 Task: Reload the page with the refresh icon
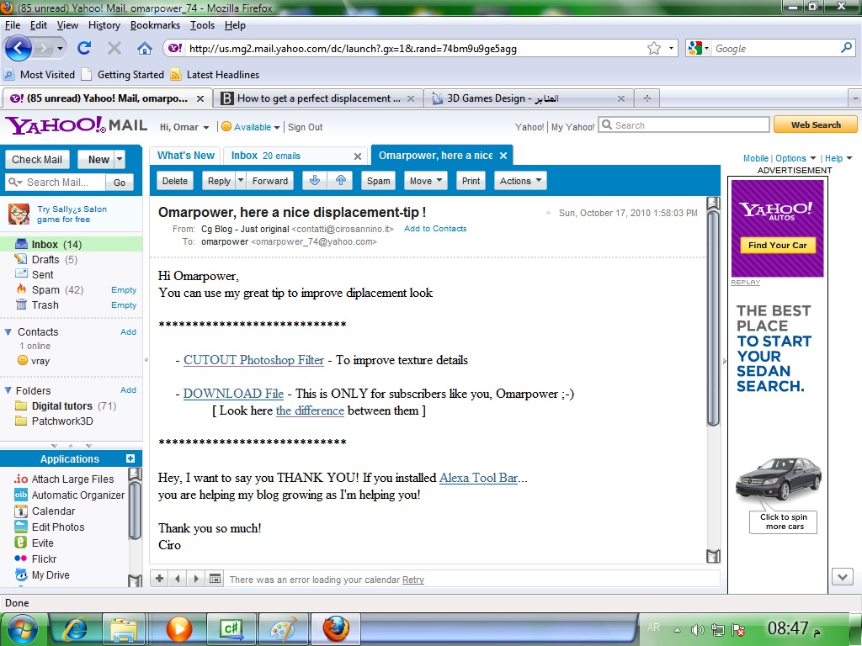pos(84,48)
